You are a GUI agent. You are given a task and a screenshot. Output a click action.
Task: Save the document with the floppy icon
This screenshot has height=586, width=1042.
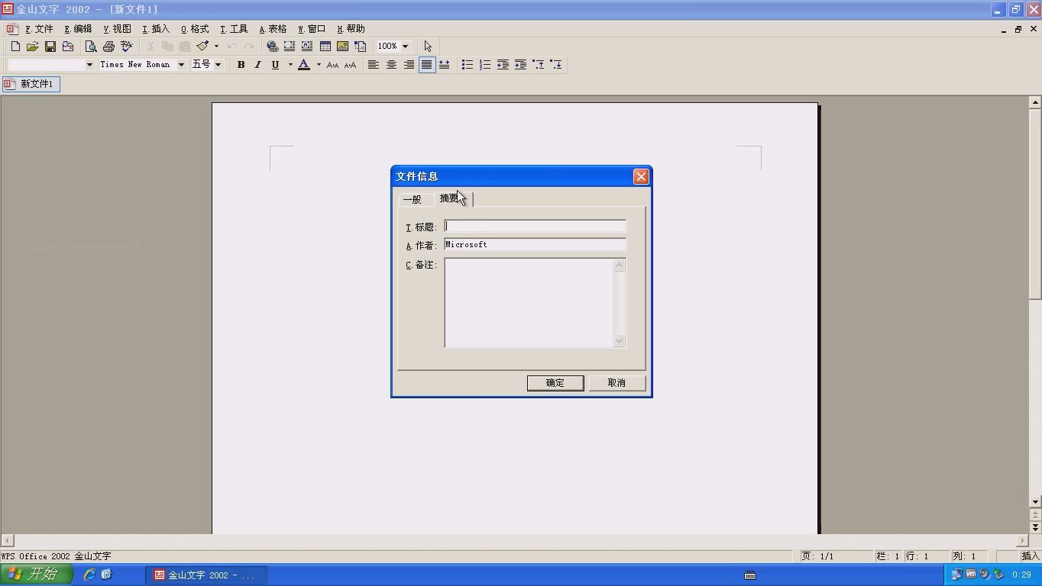pyautogui.click(x=50, y=47)
